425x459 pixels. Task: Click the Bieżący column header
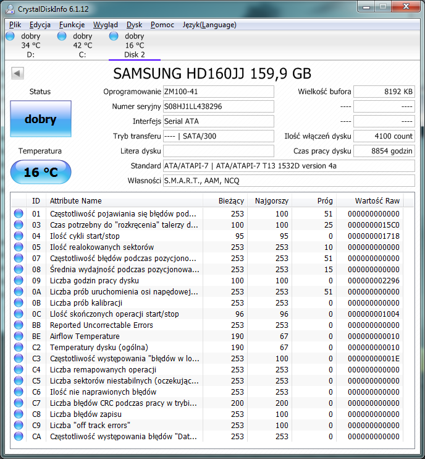click(225, 201)
